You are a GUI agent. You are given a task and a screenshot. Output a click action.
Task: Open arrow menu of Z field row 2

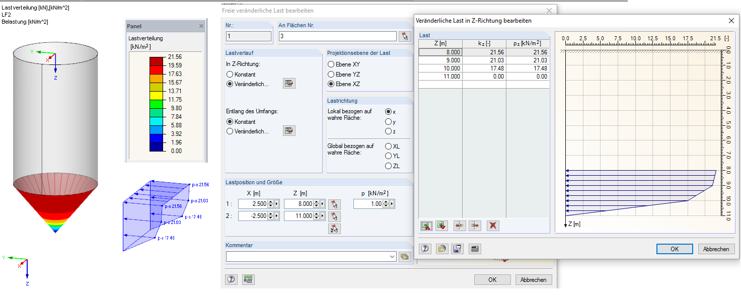tap(323, 216)
